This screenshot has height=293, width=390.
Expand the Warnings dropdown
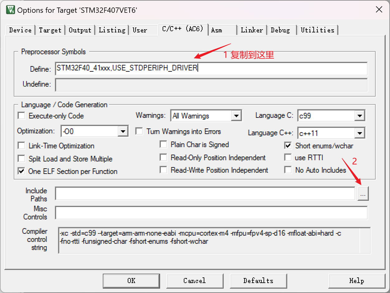point(206,116)
